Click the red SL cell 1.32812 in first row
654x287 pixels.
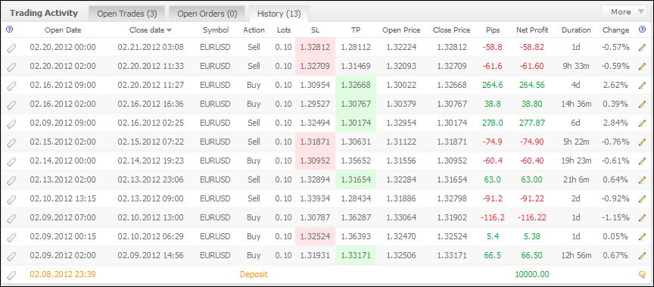315,47
